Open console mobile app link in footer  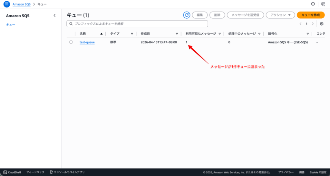tap(67, 172)
